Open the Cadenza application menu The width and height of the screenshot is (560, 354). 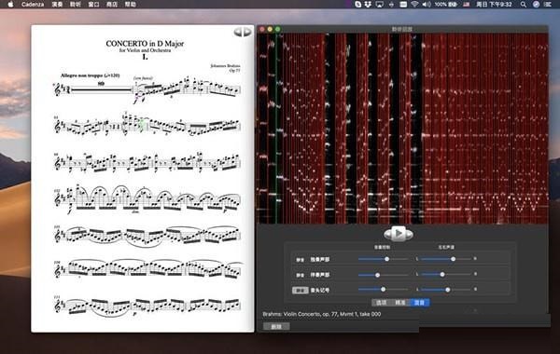tap(33, 5)
